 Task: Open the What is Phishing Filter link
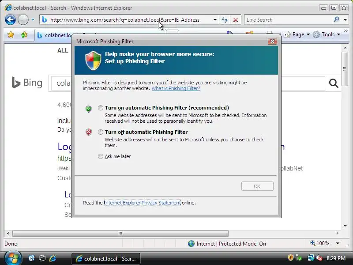[176, 88]
